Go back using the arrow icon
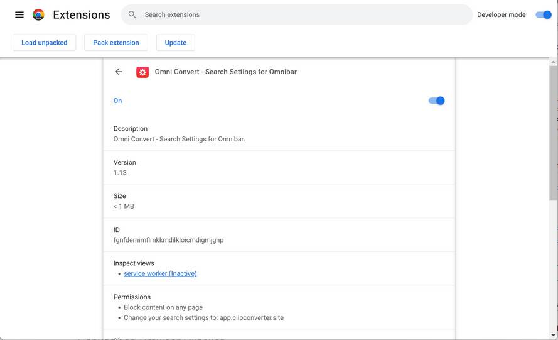558x340 pixels. tap(119, 72)
